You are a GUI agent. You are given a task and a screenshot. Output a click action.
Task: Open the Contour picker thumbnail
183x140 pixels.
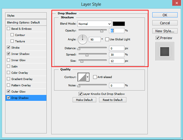pyautogui.click(x=82, y=77)
